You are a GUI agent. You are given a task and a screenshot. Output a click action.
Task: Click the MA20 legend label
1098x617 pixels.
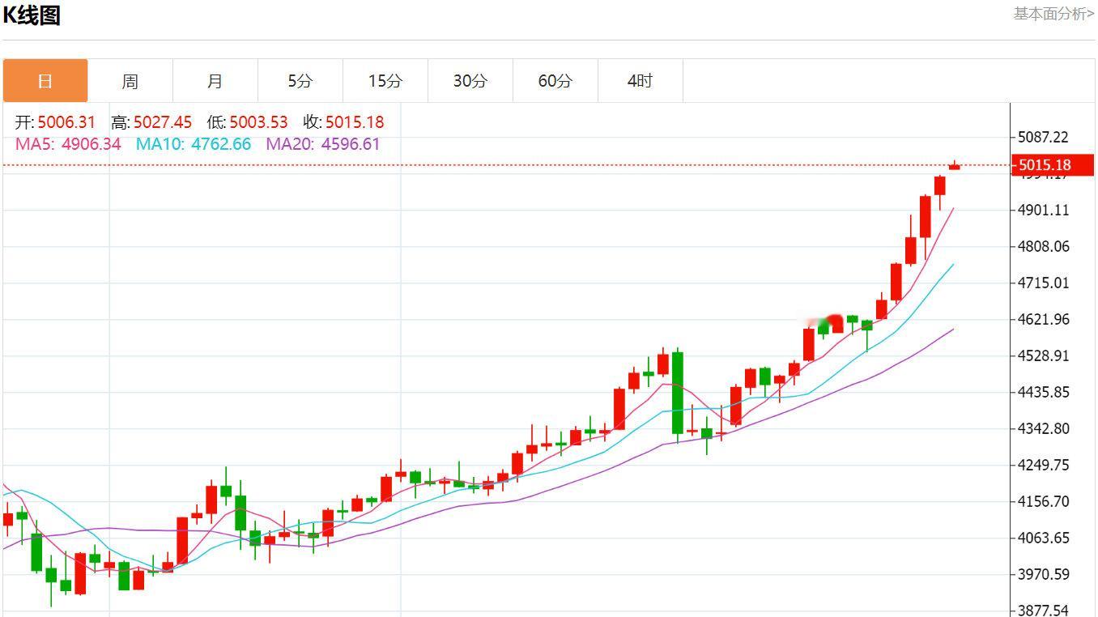pos(323,144)
